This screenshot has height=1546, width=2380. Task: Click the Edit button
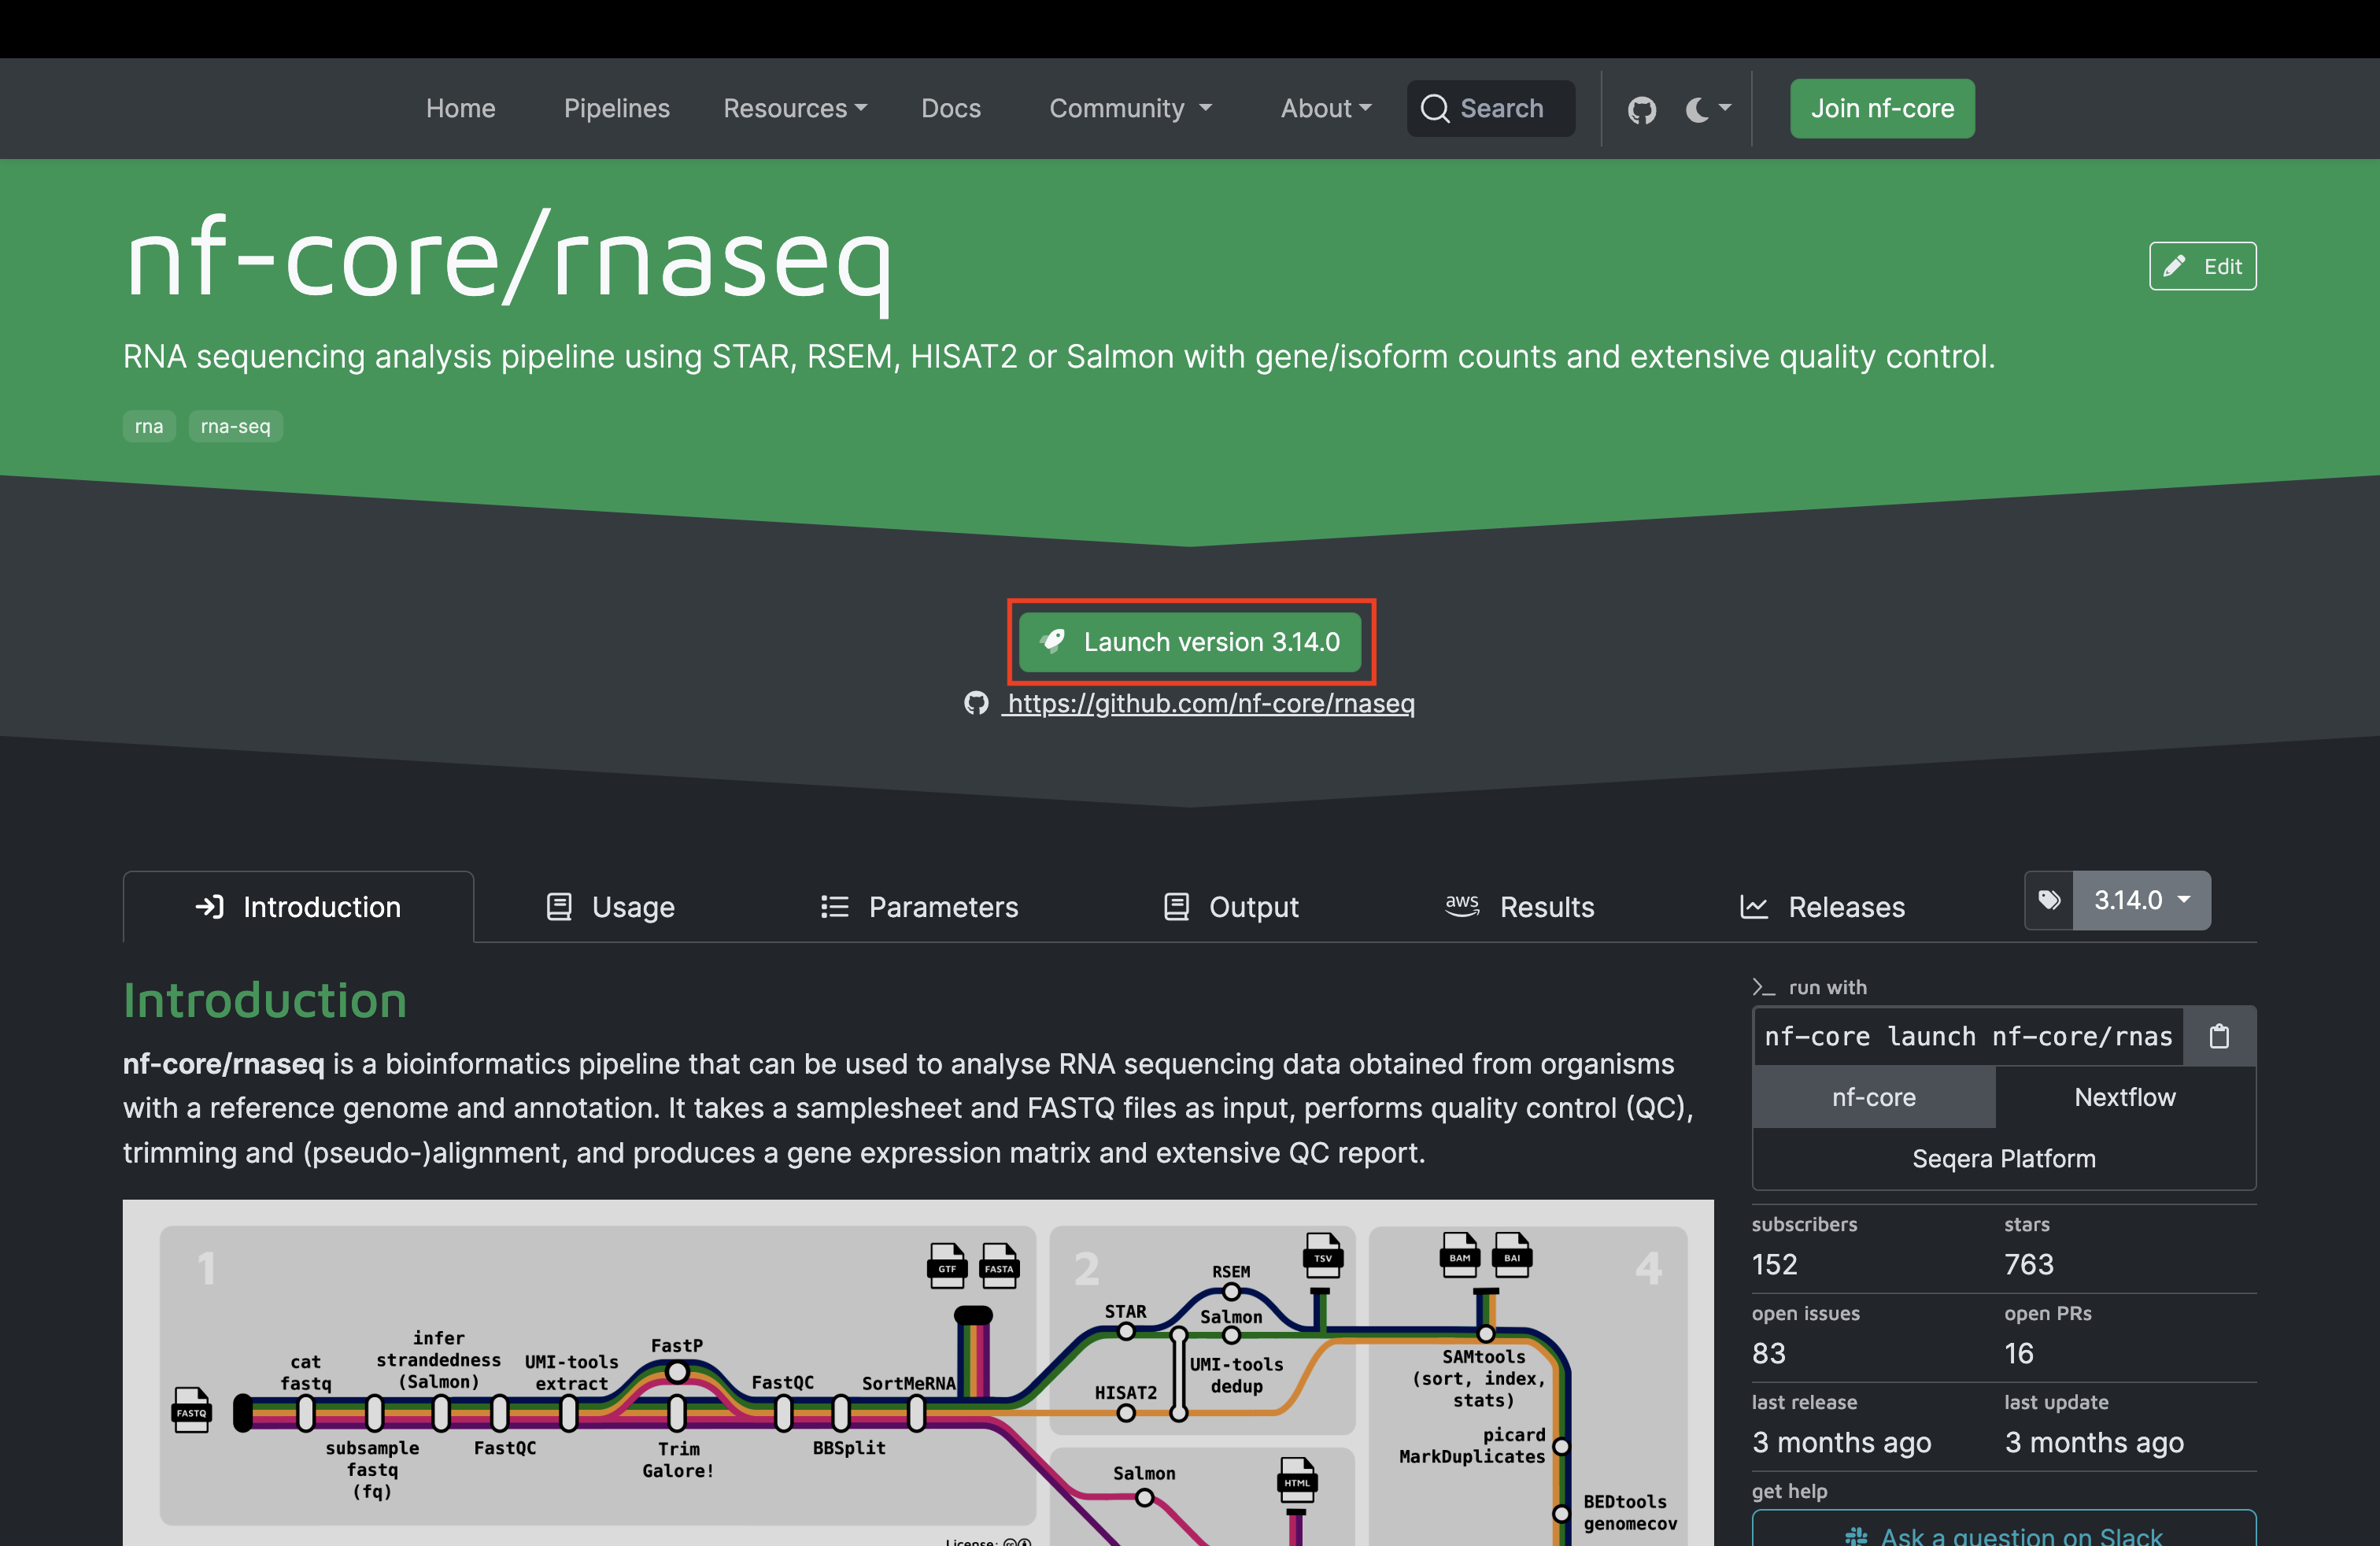[x=2203, y=266]
